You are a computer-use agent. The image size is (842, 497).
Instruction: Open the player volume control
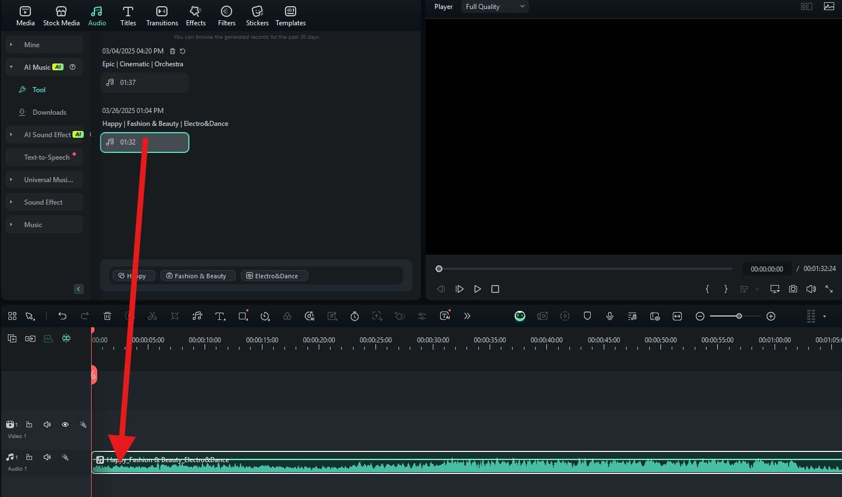[x=811, y=289]
